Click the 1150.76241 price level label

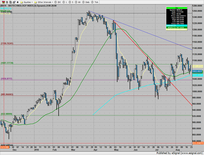tap(7, 43)
